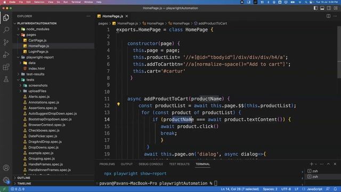Toggle the bottom panel layout icon
The height and width of the screenshot is (192, 341).
tap(322, 8)
